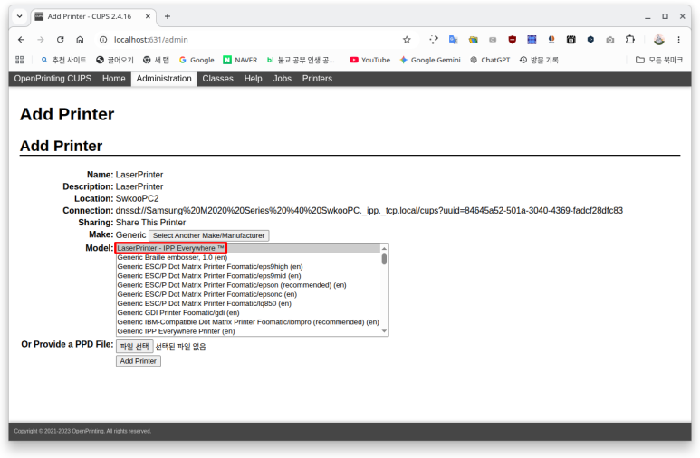
Task: Open the tab search dropdown arrow
Action: tap(20, 16)
